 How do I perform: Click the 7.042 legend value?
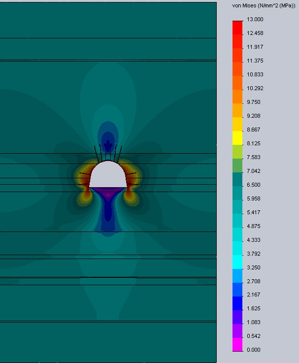(x=254, y=171)
